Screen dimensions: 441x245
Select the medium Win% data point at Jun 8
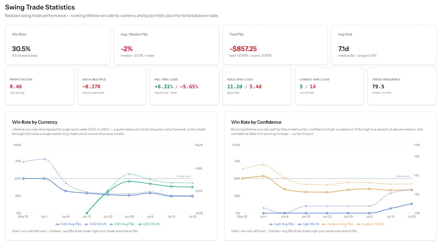click(x=285, y=189)
